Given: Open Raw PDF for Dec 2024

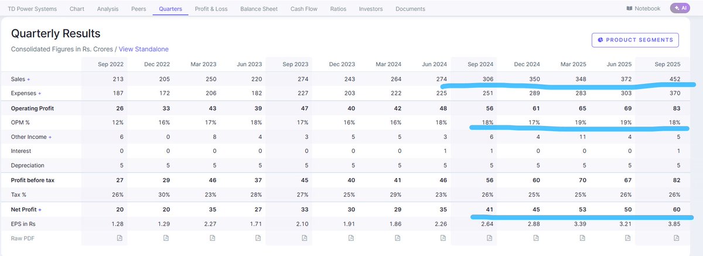Looking at the screenshot, I should pos(535,238).
